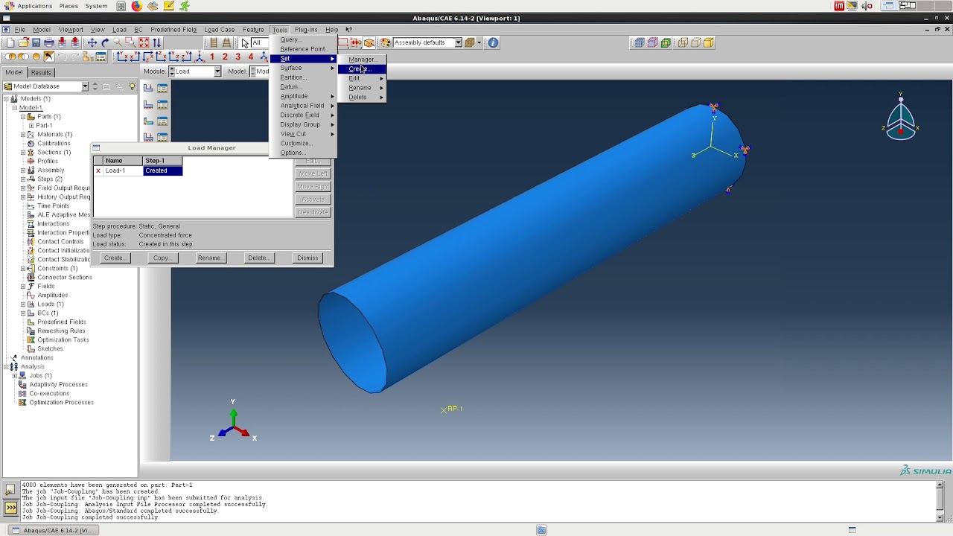Click Copy button in Load Manager
This screenshot has height=536, width=953.
tap(162, 258)
